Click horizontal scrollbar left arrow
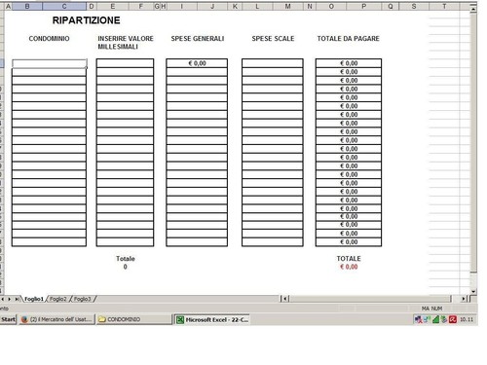 pyautogui.click(x=284, y=299)
